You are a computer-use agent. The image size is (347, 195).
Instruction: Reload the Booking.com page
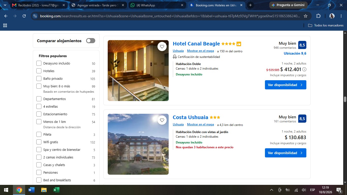point(24,16)
